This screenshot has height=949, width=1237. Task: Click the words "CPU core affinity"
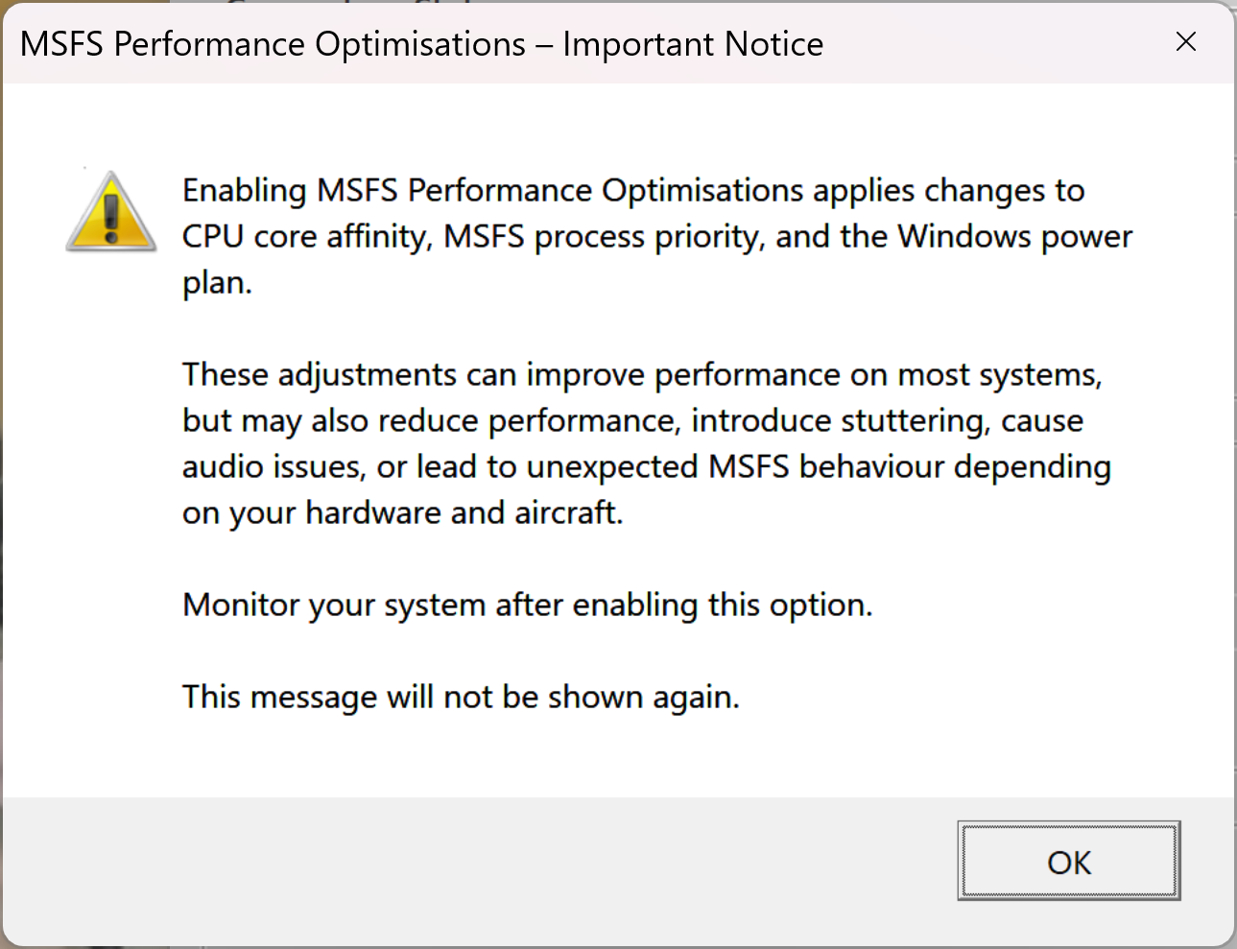pos(306,237)
